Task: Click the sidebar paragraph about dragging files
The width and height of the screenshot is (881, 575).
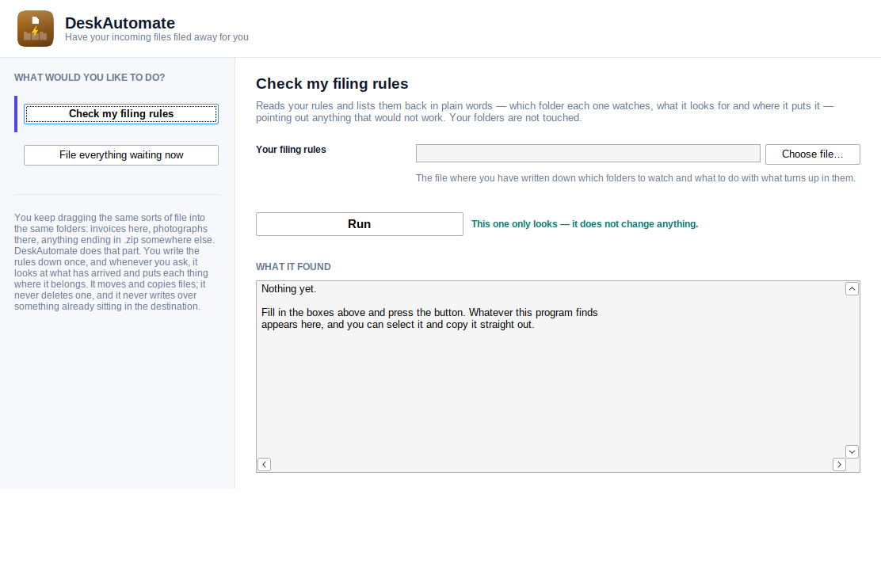Action: tap(115, 261)
